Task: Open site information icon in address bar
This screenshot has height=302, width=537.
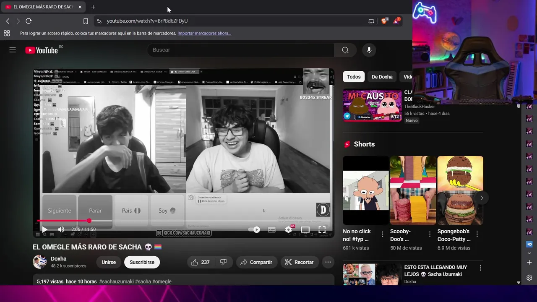Action: coord(99,21)
